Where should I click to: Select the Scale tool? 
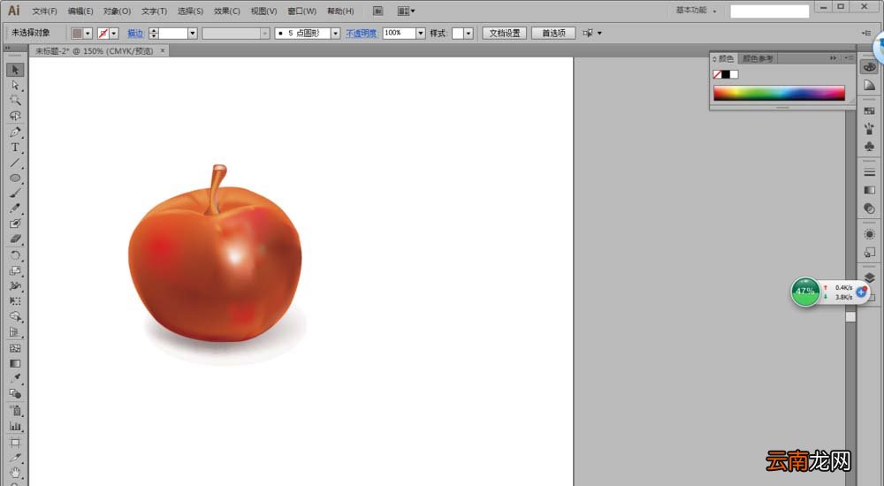[x=15, y=270]
